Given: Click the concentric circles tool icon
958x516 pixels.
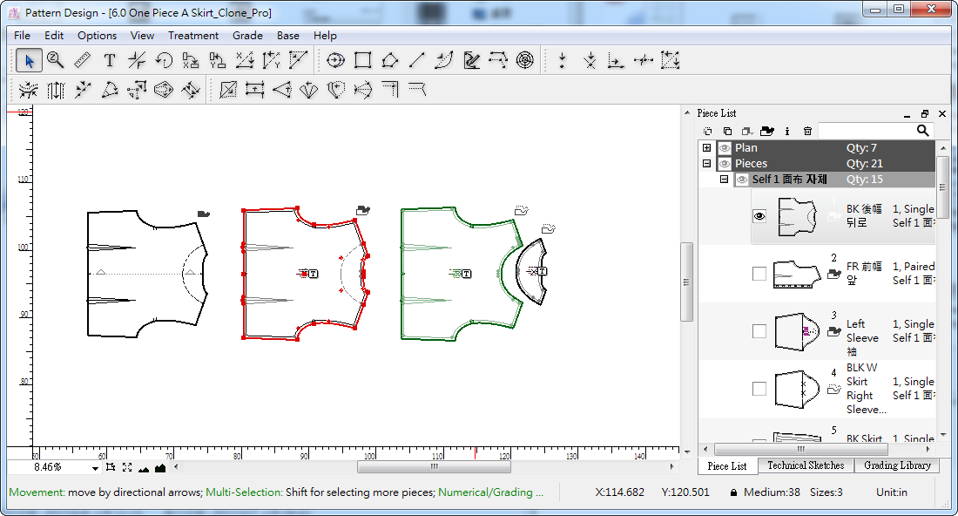Looking at the screenshot, I should (x=524, y=60).
